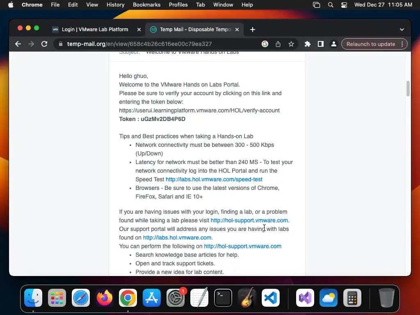Close the Temp Mail tab
420x315 pixels.
click(237, 30)
